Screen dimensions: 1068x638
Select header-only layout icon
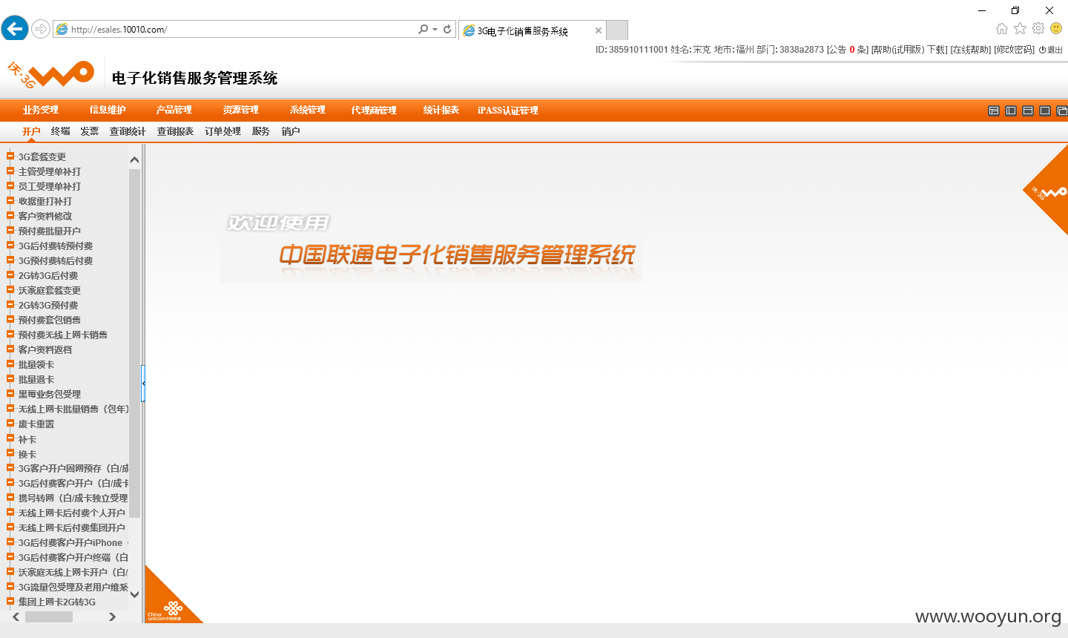point(1028,111)
